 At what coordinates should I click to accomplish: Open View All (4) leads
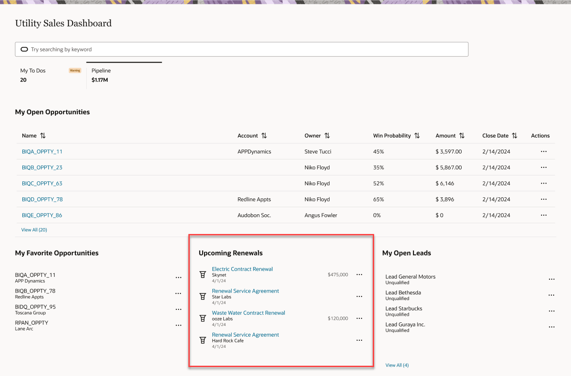[x=397, y=365]
